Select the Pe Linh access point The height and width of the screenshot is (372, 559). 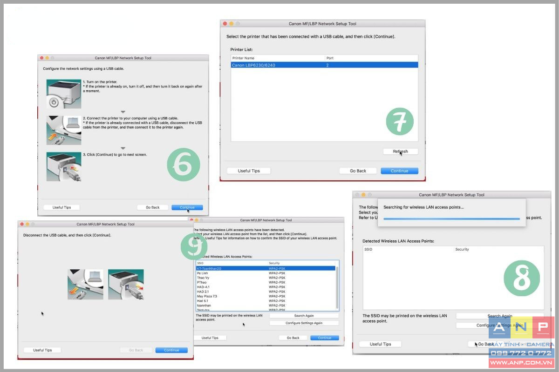coord(266,273)
